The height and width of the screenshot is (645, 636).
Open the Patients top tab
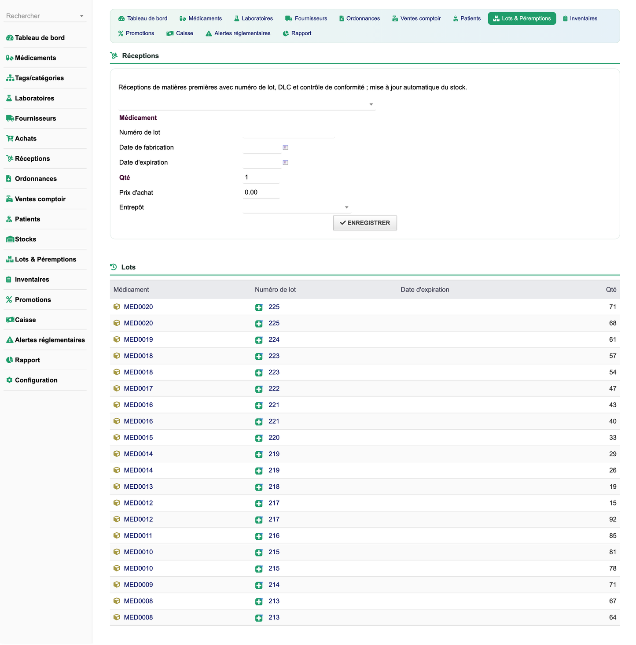click(467, 18)
